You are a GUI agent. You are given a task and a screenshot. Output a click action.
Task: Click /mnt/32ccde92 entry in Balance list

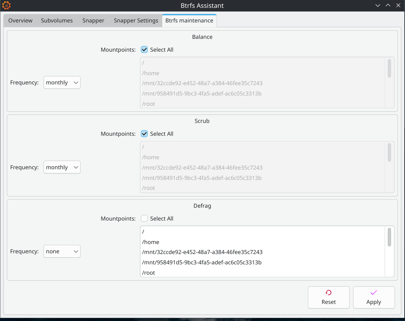pos(263,83)
